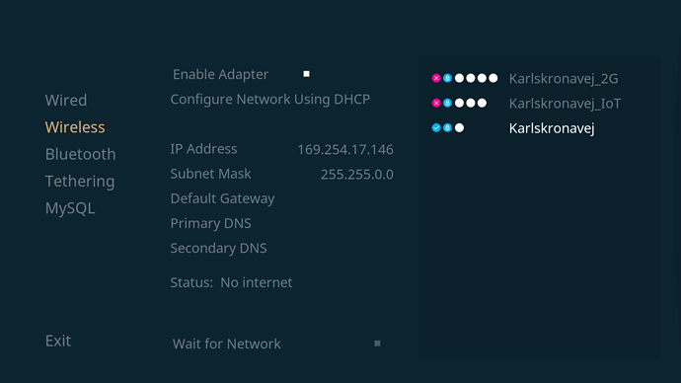Image resolution: width=681 pixels, height=383 pixels.
Task: Select Configure Network Using DHCP
Action: [270, 100]
